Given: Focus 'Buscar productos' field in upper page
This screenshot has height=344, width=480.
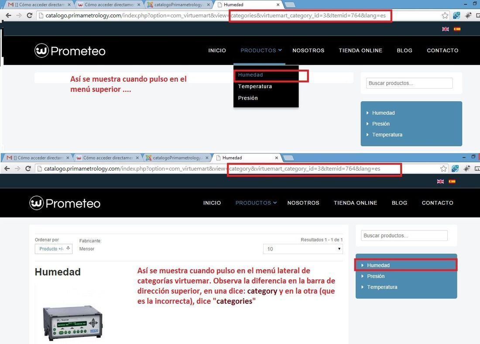Looking at the screenshot, I should pos(409,83).
